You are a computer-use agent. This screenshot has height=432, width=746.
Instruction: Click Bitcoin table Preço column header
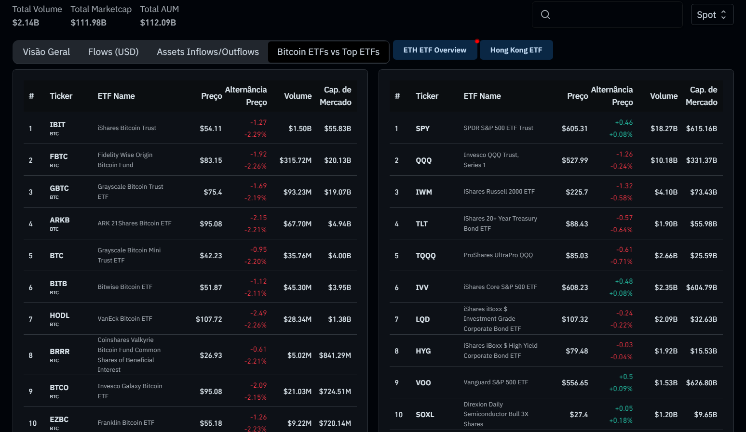[212, 96]
